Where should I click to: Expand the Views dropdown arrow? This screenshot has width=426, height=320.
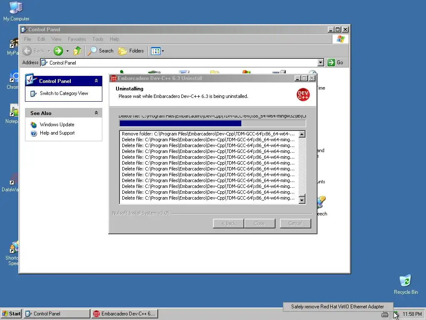coord(163,51)
